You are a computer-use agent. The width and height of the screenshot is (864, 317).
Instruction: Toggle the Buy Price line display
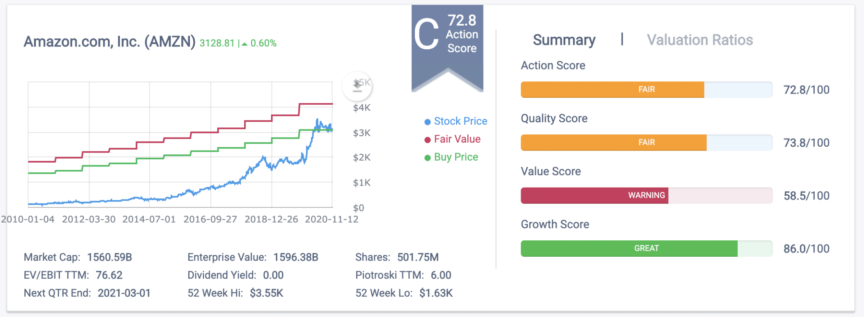[x=456, y=157]
